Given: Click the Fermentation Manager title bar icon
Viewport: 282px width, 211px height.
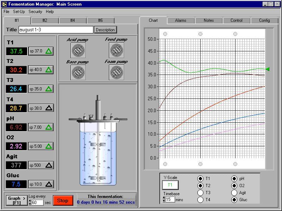Looking at the screenshot, I should pos(4,4).
